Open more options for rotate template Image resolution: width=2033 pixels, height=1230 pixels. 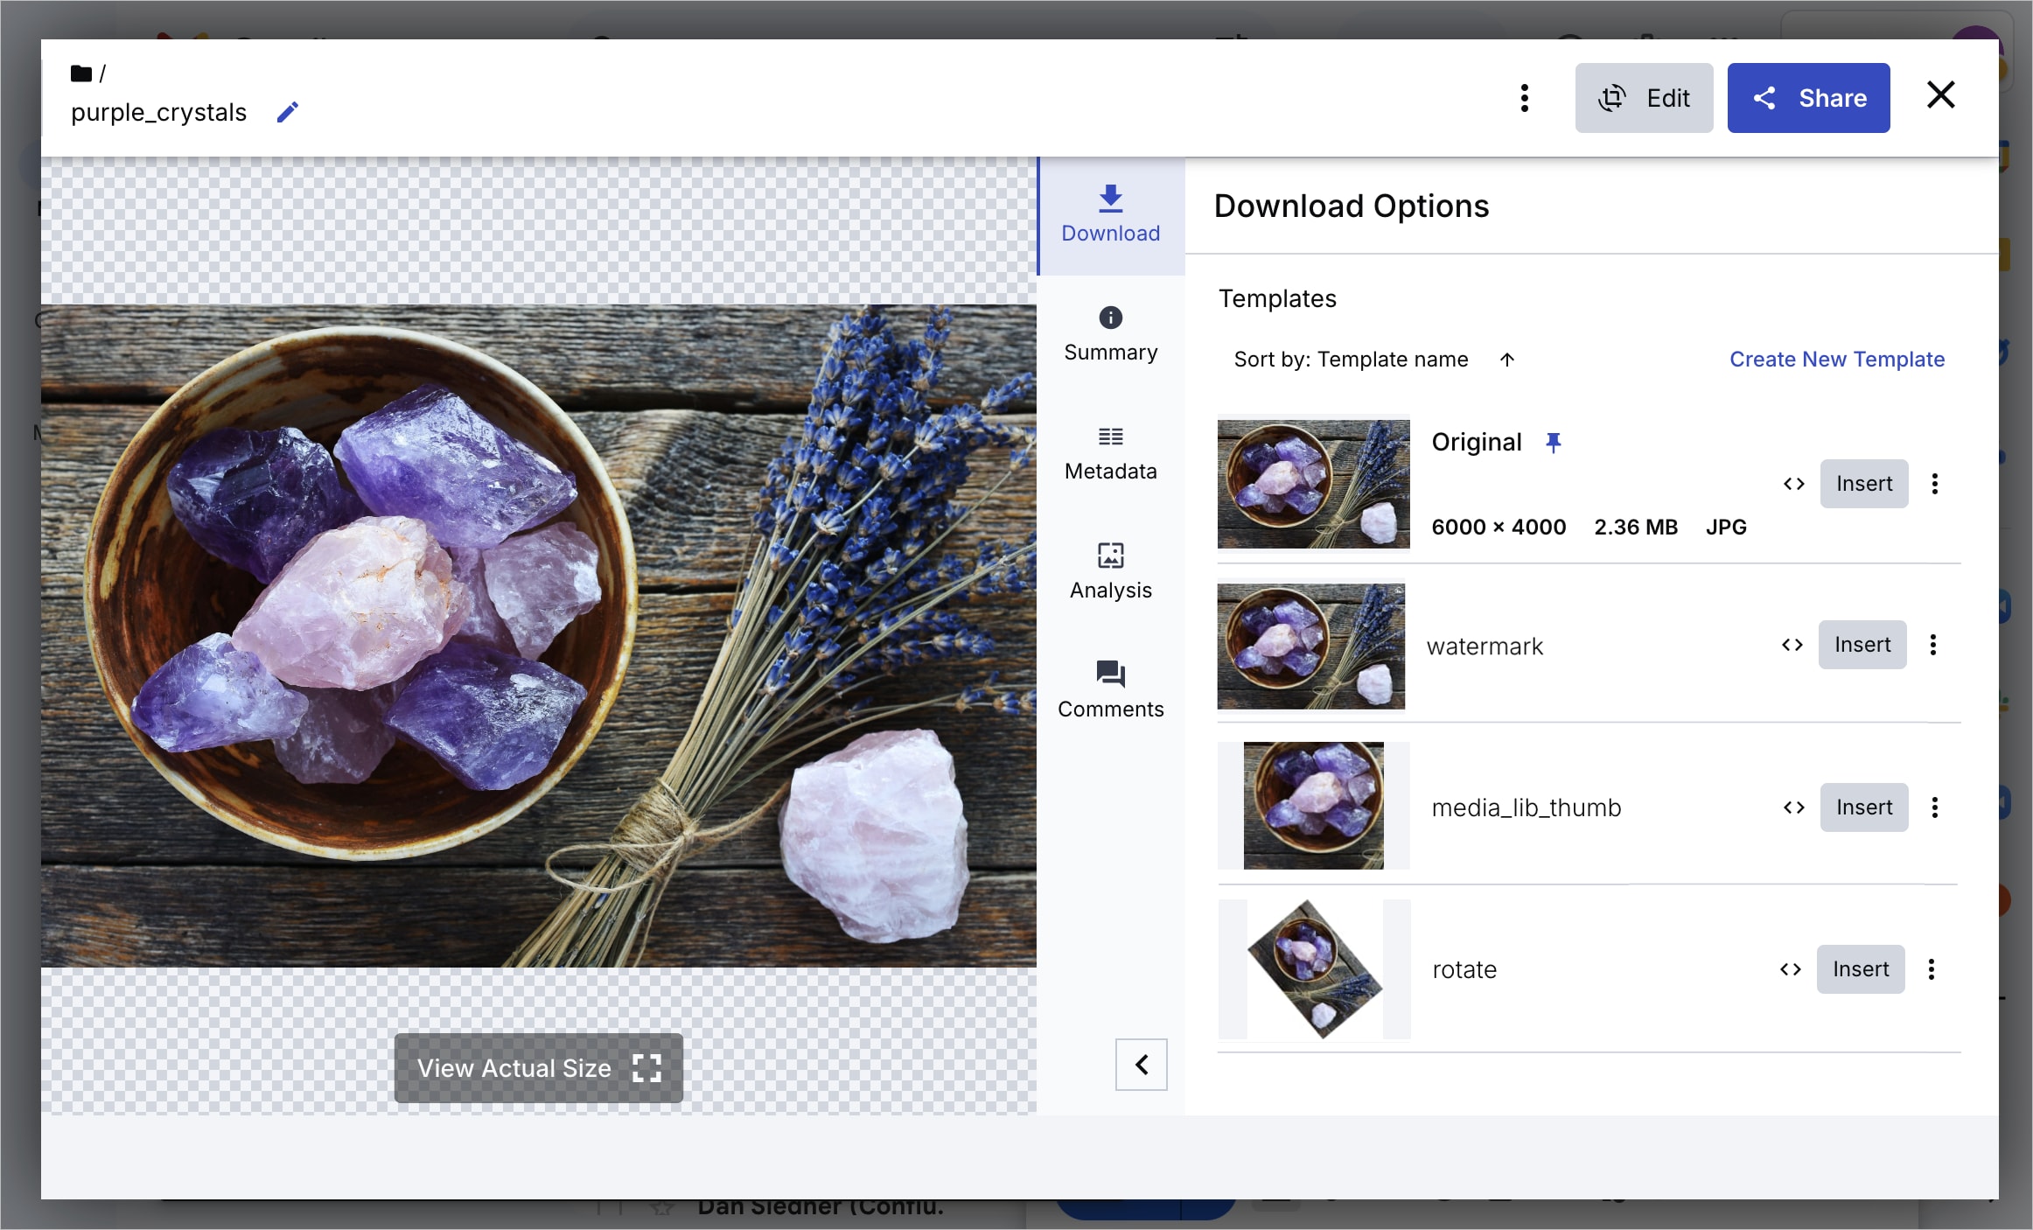click(1932, 969)
